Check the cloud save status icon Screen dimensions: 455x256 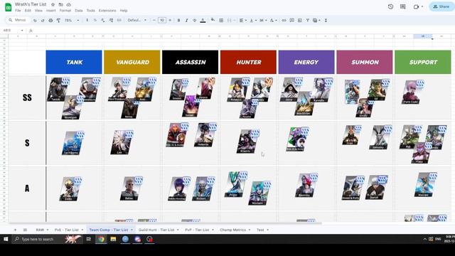click(69, 5)
